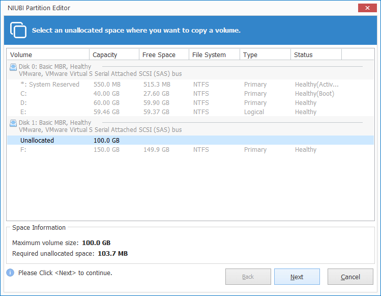Sort by the File System column header
The width and height of the screenshot is (381, 296).
(x=214, y=55)
